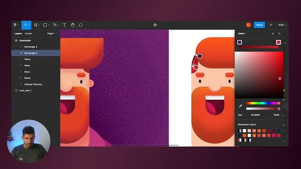Click the Share button
The width and height of the screenshot is (301, 169).
pos(259,25)
